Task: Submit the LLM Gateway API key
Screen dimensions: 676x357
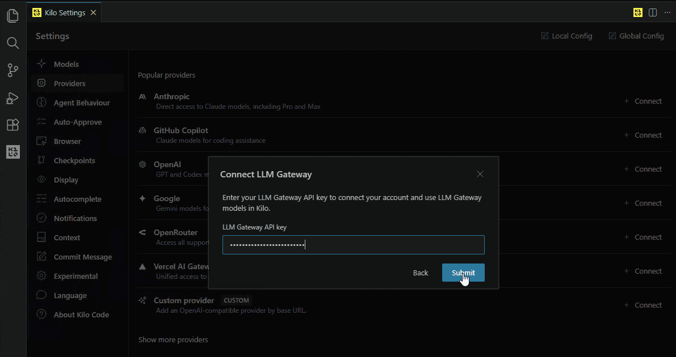Action: click(464, 273)
